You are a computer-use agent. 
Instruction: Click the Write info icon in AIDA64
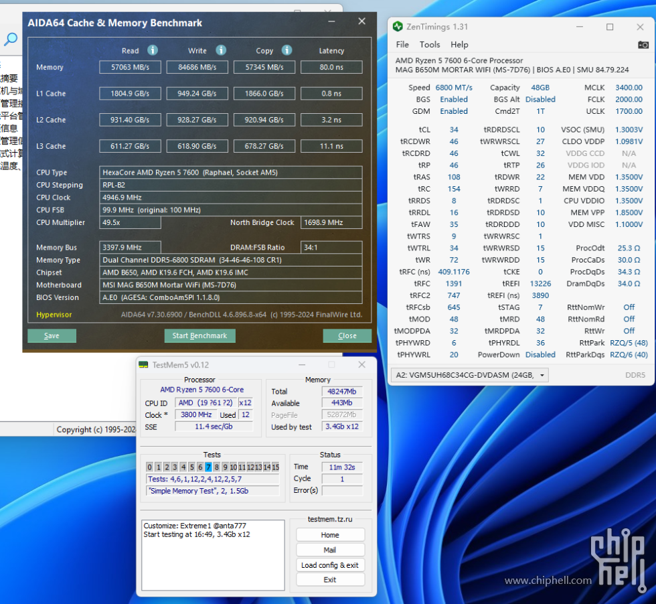pos(221,50)
